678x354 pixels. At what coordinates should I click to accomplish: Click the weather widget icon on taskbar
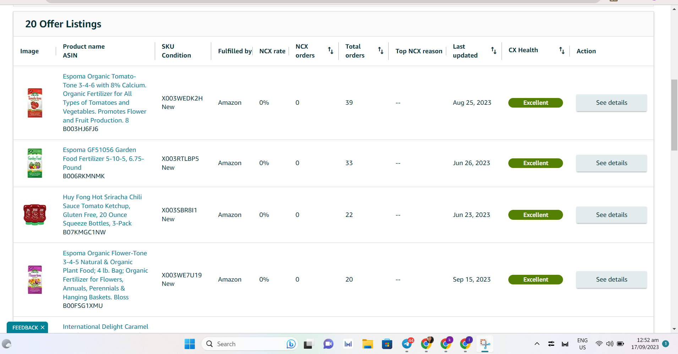tap(7, 344)
